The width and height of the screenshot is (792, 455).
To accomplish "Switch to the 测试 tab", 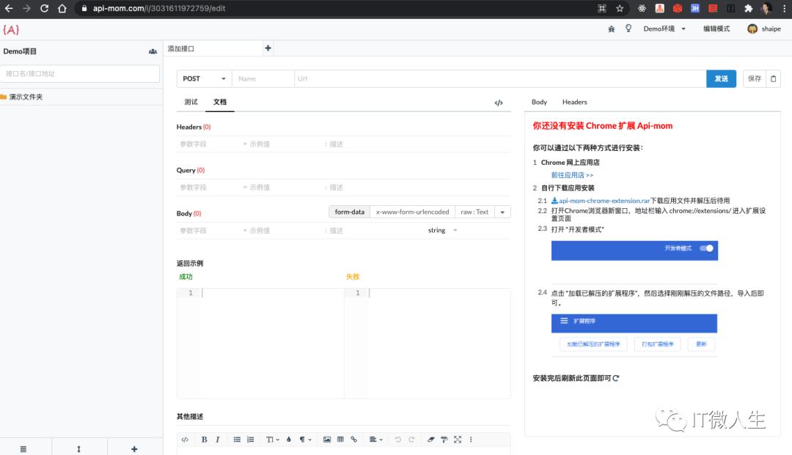I will pyautogui.click(x=191, y=102).
